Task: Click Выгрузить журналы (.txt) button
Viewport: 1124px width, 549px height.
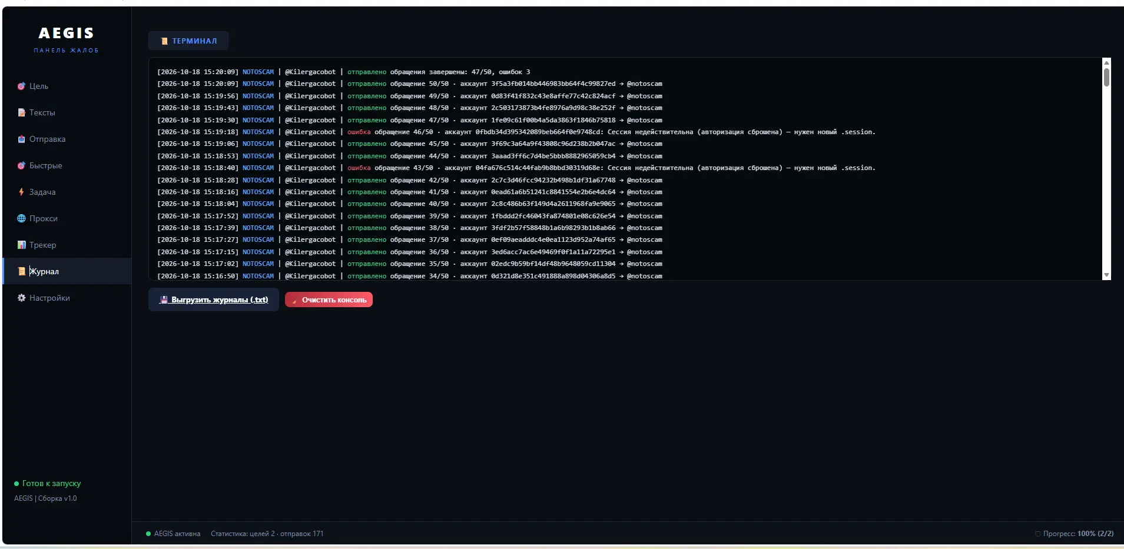Action: click(214, 300)
